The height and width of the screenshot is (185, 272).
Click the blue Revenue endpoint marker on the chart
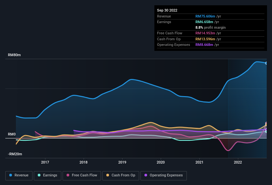(x=266, y=63)
